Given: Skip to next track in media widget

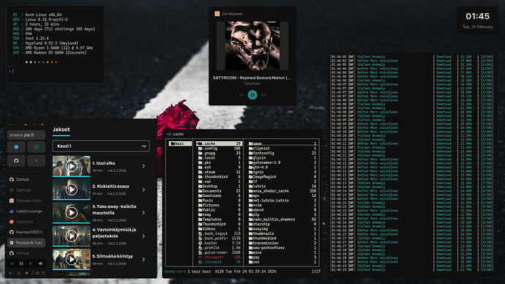Looking at the screenshot, I should 263,95.
